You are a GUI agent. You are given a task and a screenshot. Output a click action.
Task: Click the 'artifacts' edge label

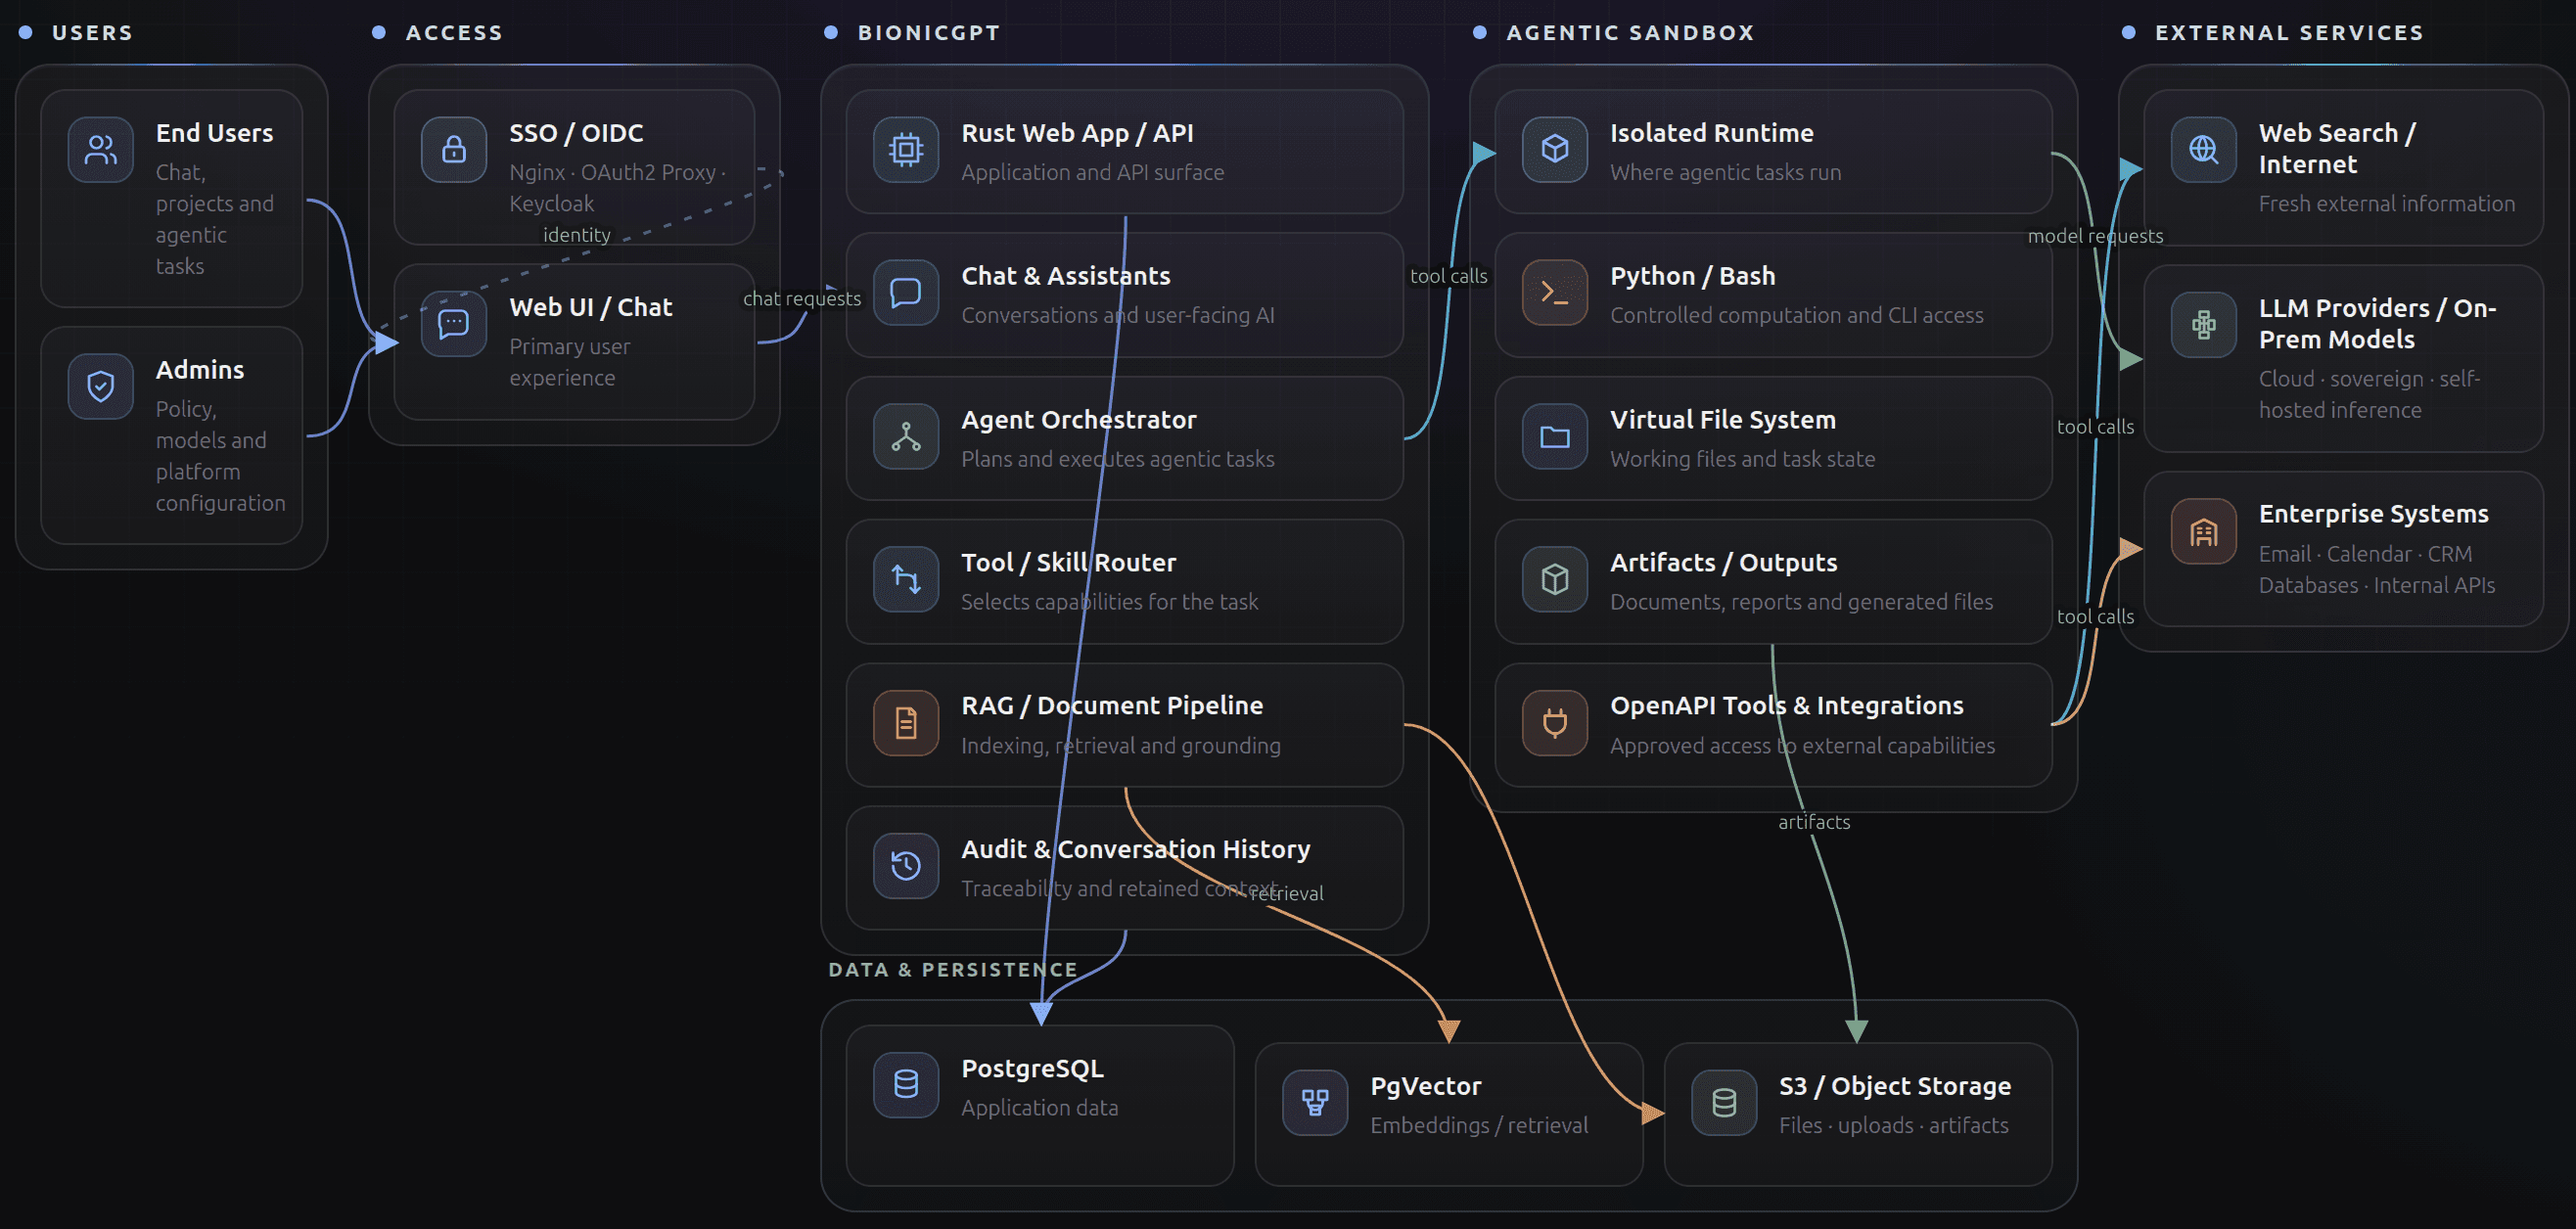(1814, 822)
